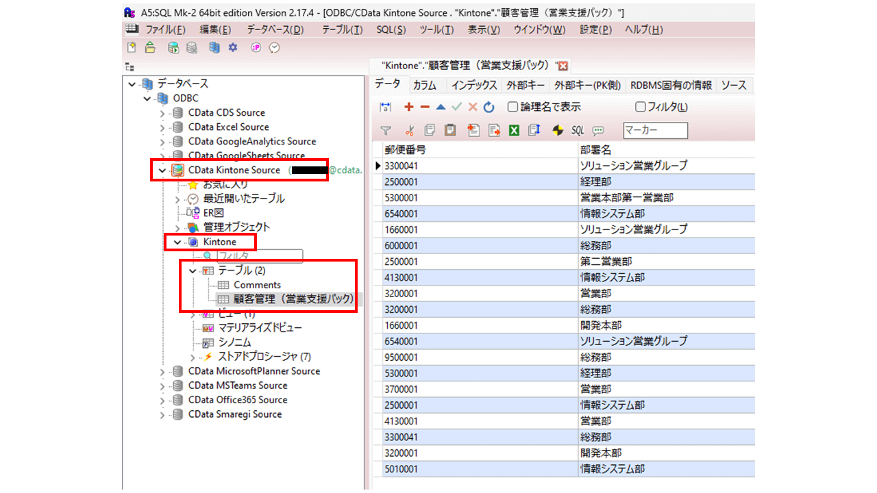
Task: Click the add database icon with green arrow
Action: click(x=173, y=48)
